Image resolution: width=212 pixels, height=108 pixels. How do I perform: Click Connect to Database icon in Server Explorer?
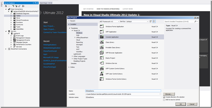13,6
